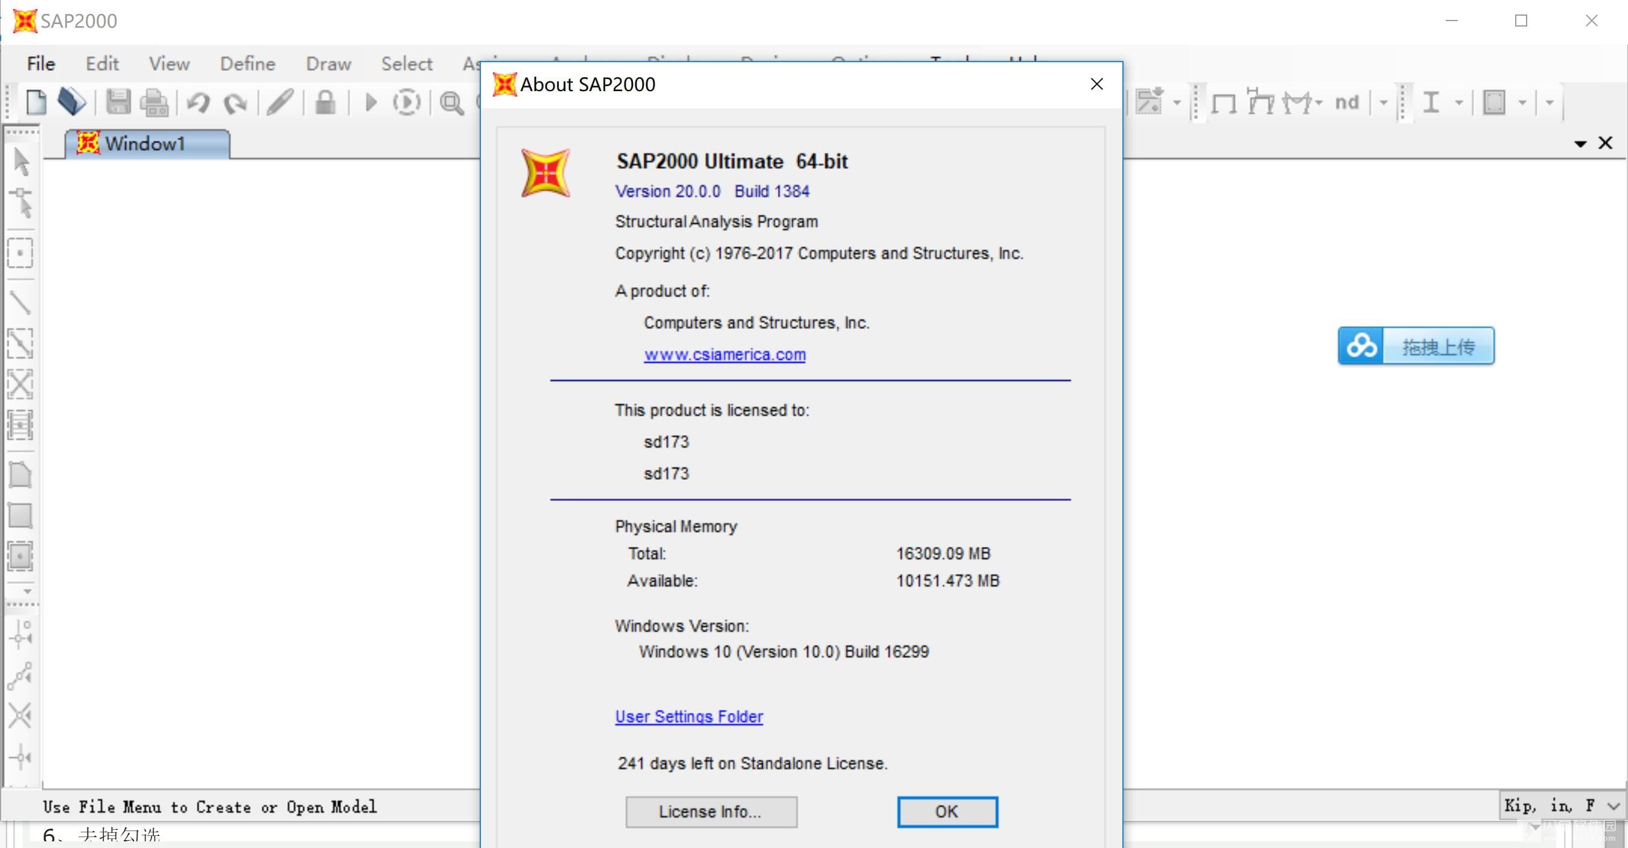The height and width of the screenshot is (848, 1628).
Task: Open dropdown next to concrete section icon
Action: point(1522,103)
